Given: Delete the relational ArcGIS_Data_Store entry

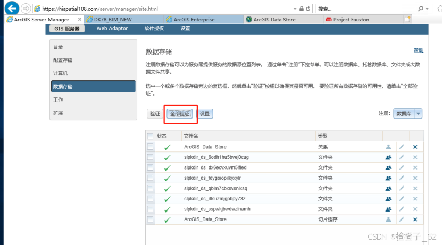Looking at the screenshot, I should coord(415,147).
